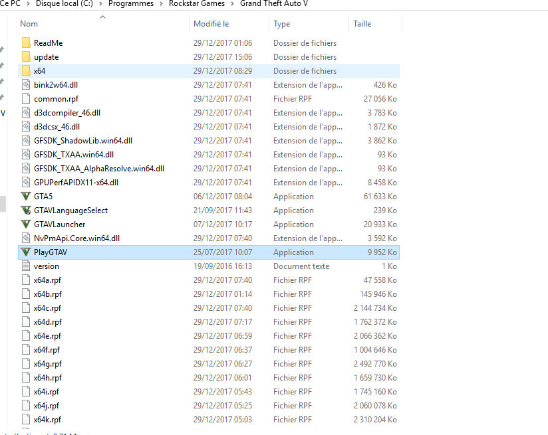Click the version file type Document texte
The height and width of the screenshot is (435, 548).
tap(301, 266)
